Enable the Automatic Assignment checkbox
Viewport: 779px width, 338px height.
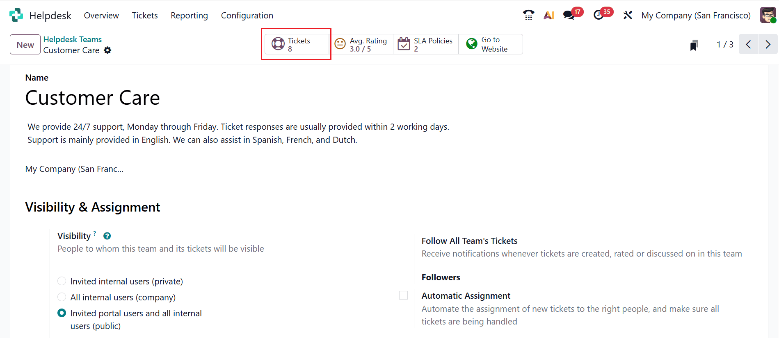coord(404,295)
